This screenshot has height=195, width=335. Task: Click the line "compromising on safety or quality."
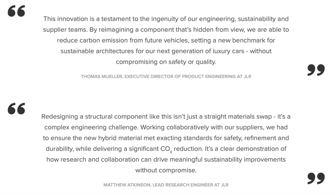pos(166,62)
